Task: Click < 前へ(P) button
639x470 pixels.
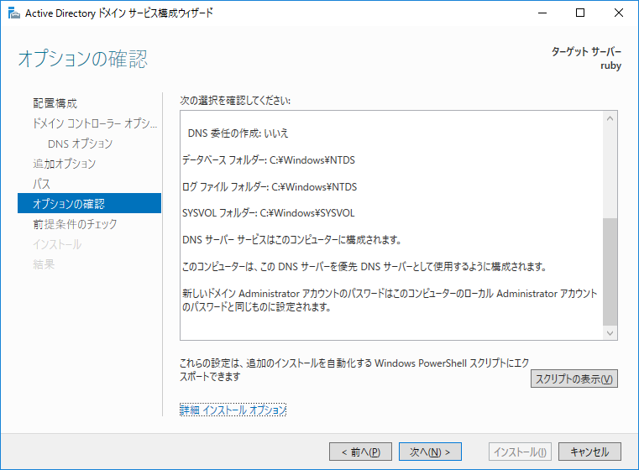Action: click(361, 452)
